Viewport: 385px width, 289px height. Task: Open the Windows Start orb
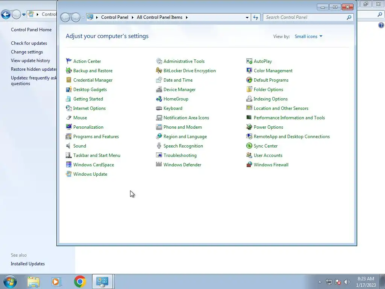[x=10, y=281]
